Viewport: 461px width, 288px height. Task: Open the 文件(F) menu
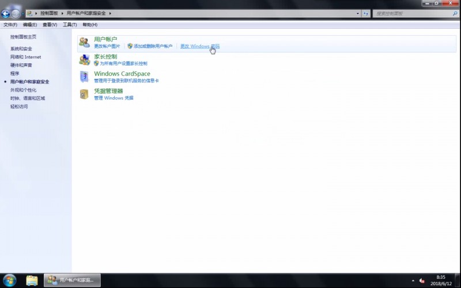pos(10,25)
